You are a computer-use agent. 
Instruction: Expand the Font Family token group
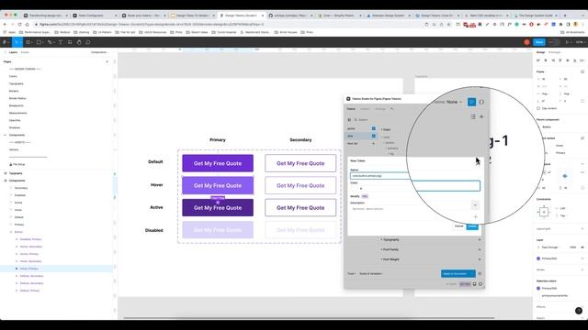[390, 249]
